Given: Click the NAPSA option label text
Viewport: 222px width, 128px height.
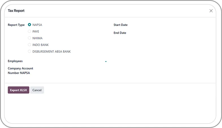Looking at the screenshot, I should [37, 25].
